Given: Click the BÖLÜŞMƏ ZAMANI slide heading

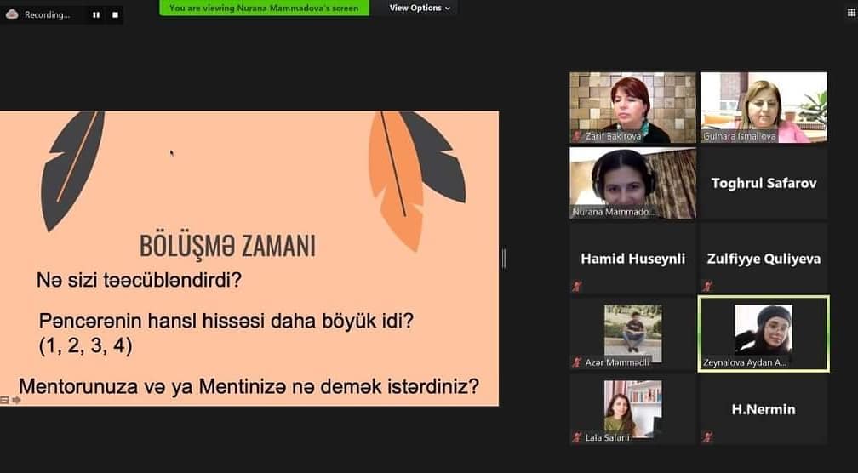Looking at the screenshot, I should (x=227, y=246).
